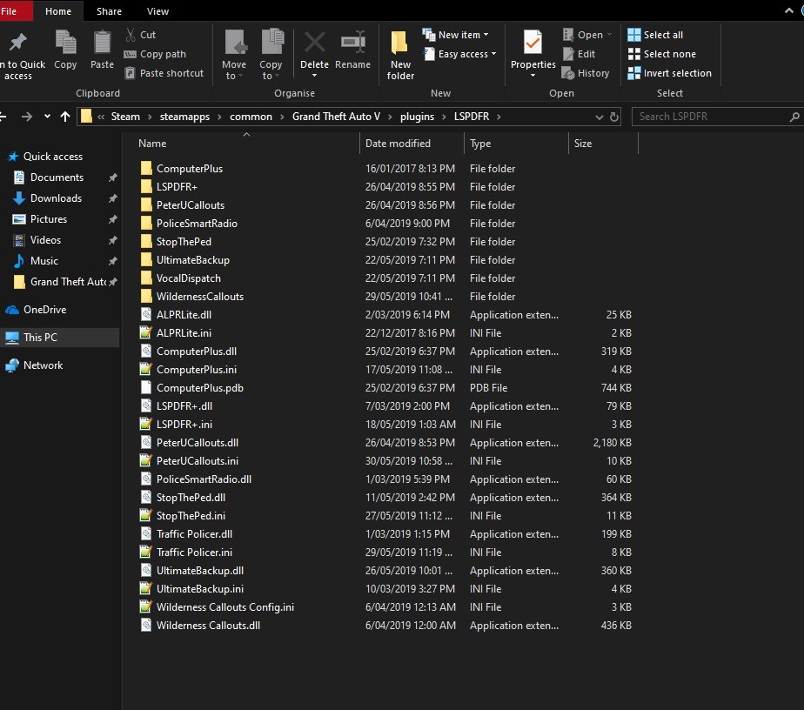Viewport: 804px width, 710px height.
Task: Click Invert selection button
Action: coord(669,73)
